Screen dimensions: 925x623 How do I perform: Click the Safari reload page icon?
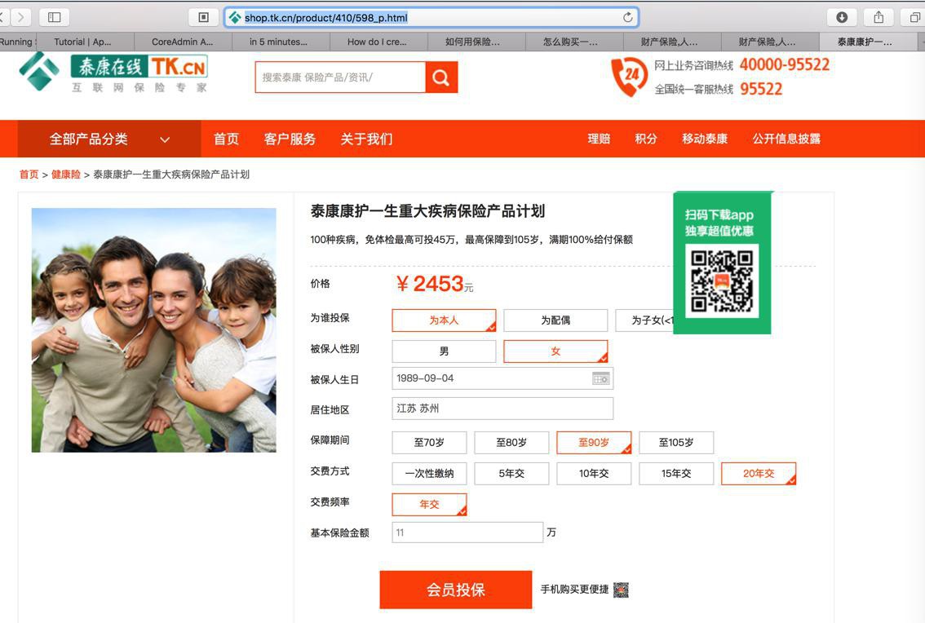pyautogui.click(x=628, y=18)
